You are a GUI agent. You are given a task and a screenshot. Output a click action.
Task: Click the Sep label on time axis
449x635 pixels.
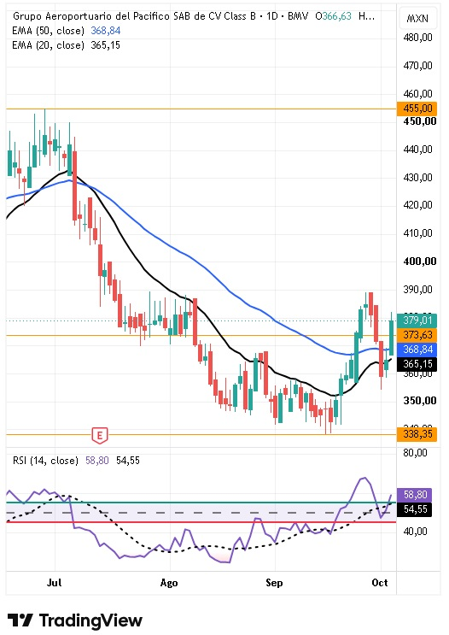[x=274, y=583]
